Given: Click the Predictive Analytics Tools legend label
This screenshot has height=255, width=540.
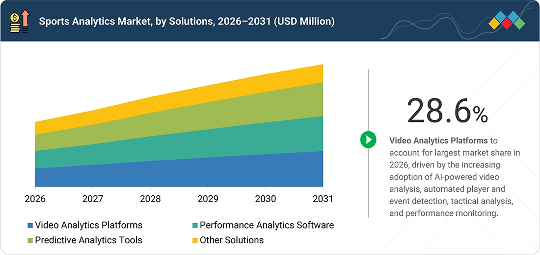Looking at the screenshot, I should (88, 240).
